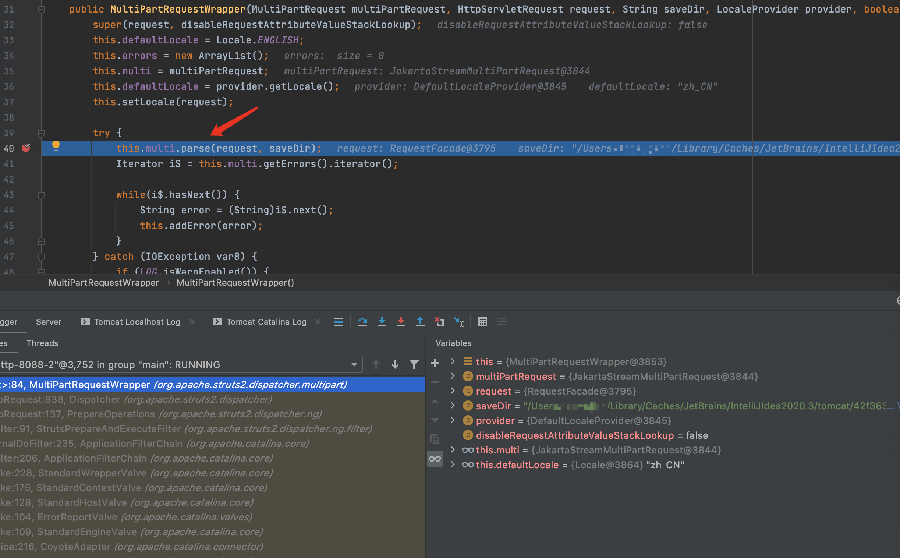Move watch down in Variables sidebar
900x558 pixels.
435,420
